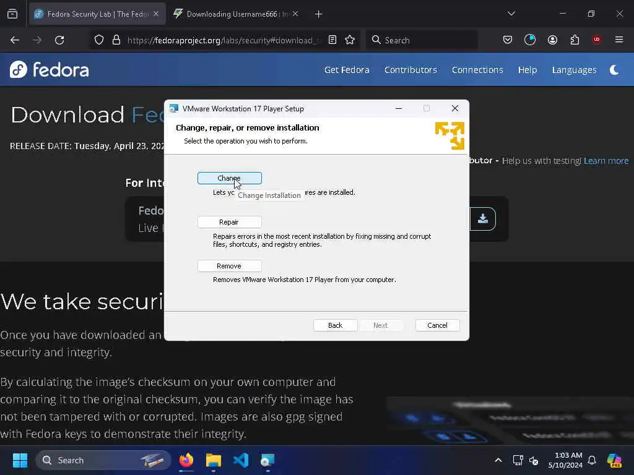634x475 pixels.
Task: Open the uBlock Origin extension icon
Action: [597, 40]
